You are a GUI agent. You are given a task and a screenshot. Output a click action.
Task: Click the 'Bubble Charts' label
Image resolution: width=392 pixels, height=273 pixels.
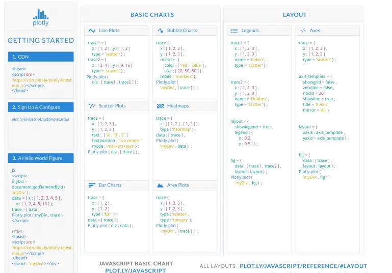[x=182, y=31]
